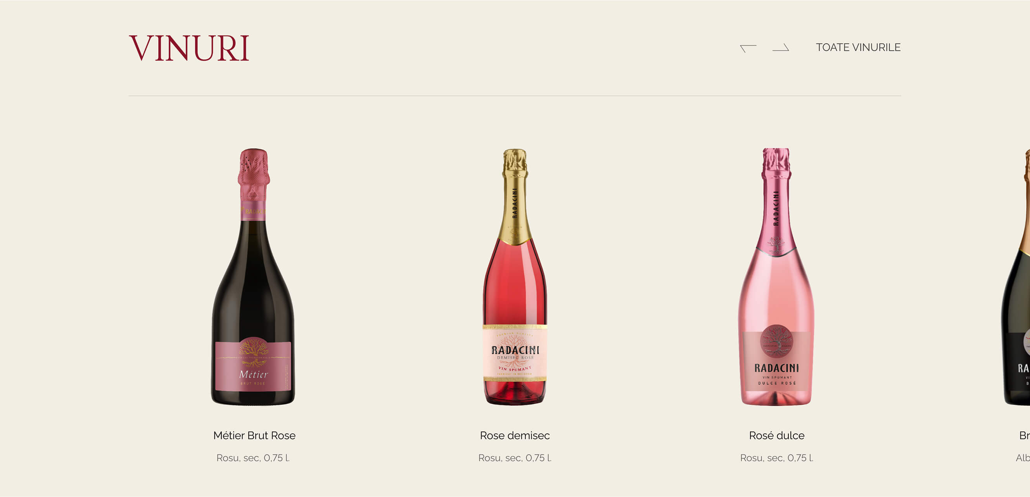Click description text under Rosé dulce

tap(776, 458)
